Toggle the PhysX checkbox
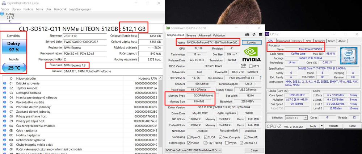Screen dimensions: 362x154 pyautogui.click(x=227, y=143)
